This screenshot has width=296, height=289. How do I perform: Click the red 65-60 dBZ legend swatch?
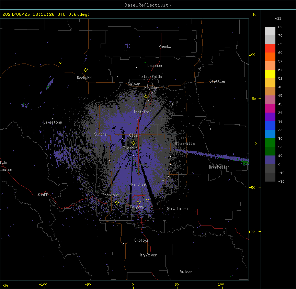coord(270,48)
